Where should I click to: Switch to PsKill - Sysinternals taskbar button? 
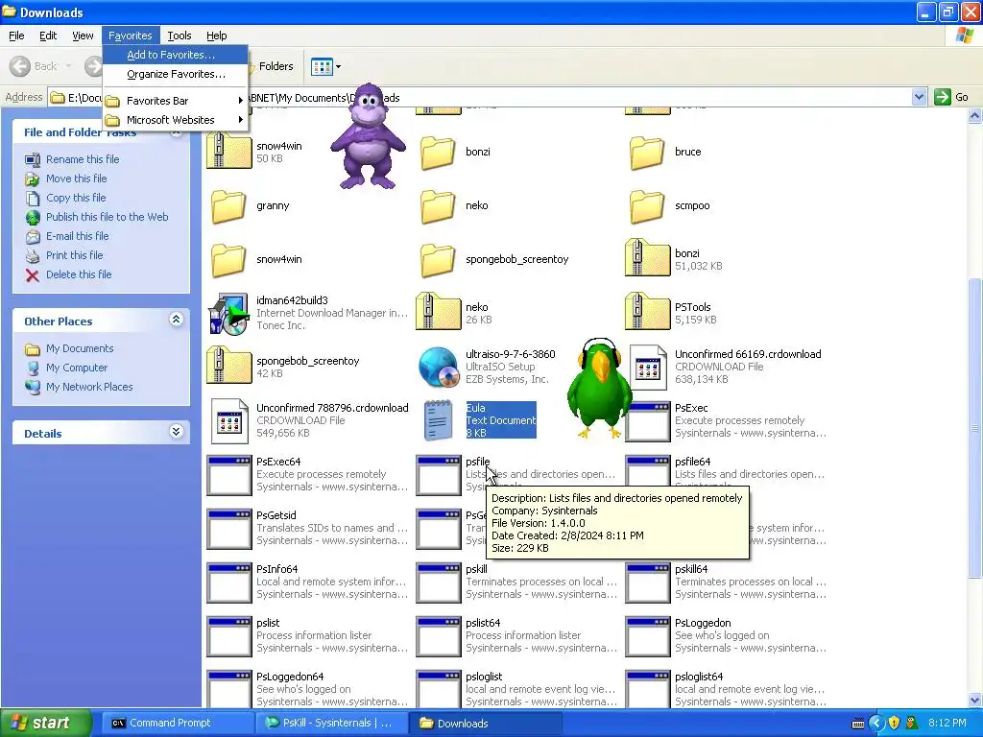(330, 723)
